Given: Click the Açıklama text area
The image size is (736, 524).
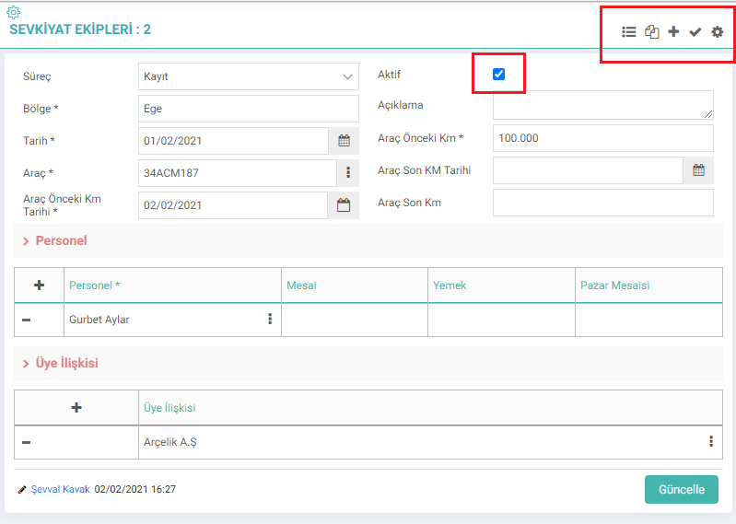Looking at the screenshot, I should [603, 105].
